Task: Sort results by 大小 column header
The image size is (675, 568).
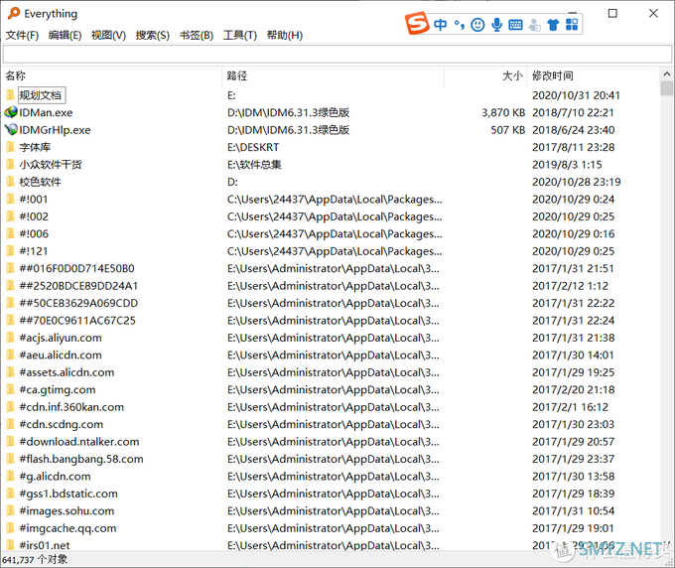Action: [x=484, y=75]
